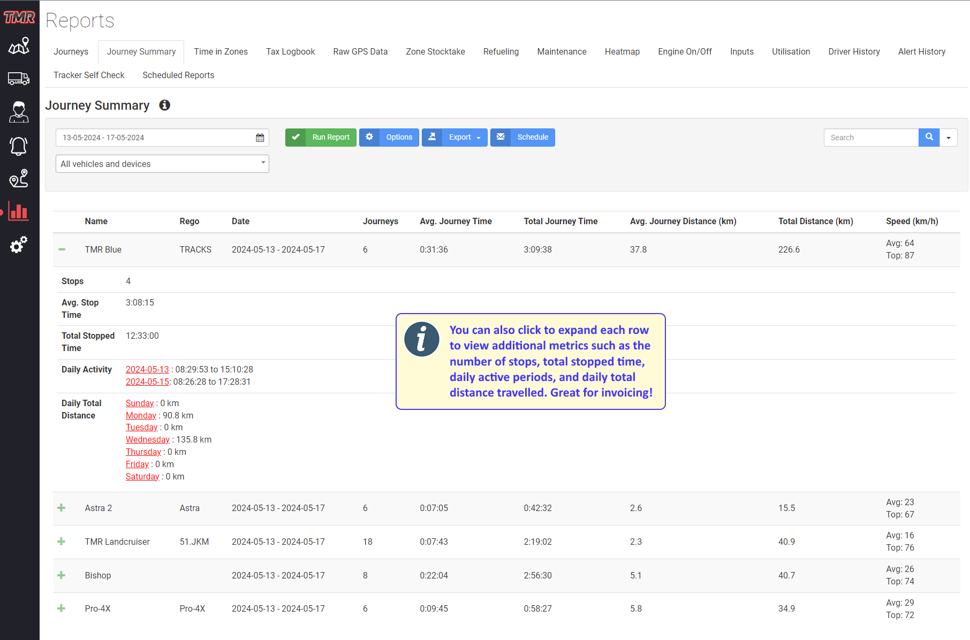This screenshot has width=970, height=640.
Task: Open the zones route sidebar icon
Action: [19, 178]
